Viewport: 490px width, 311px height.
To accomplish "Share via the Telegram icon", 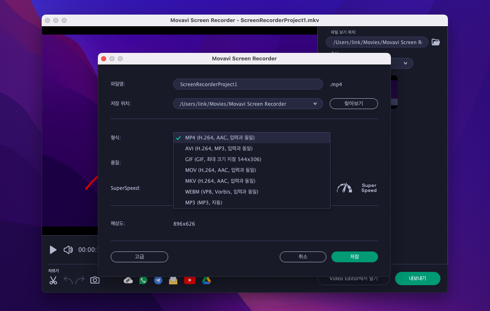I will pyautogui.click(x=158, y=280).
